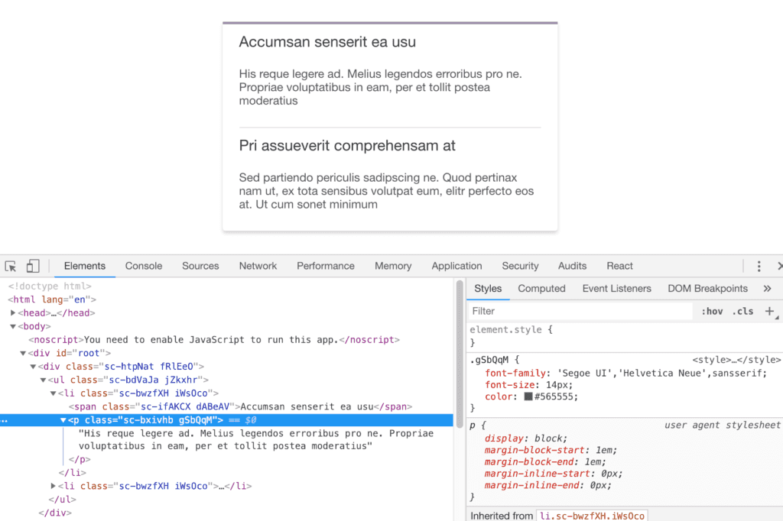The image size is (783, 521).
Task: Switch to the Console tab
Action: pyautogui.click(x=144, y=267)
